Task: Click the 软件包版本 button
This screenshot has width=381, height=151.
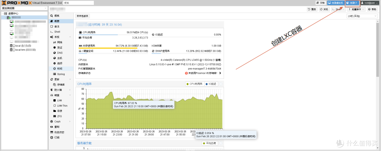Action: pyautogui.click(x=83, y=16)
